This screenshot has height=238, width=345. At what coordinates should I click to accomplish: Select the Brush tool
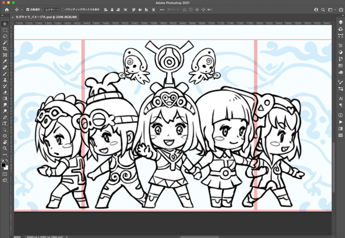coord(5,74)
